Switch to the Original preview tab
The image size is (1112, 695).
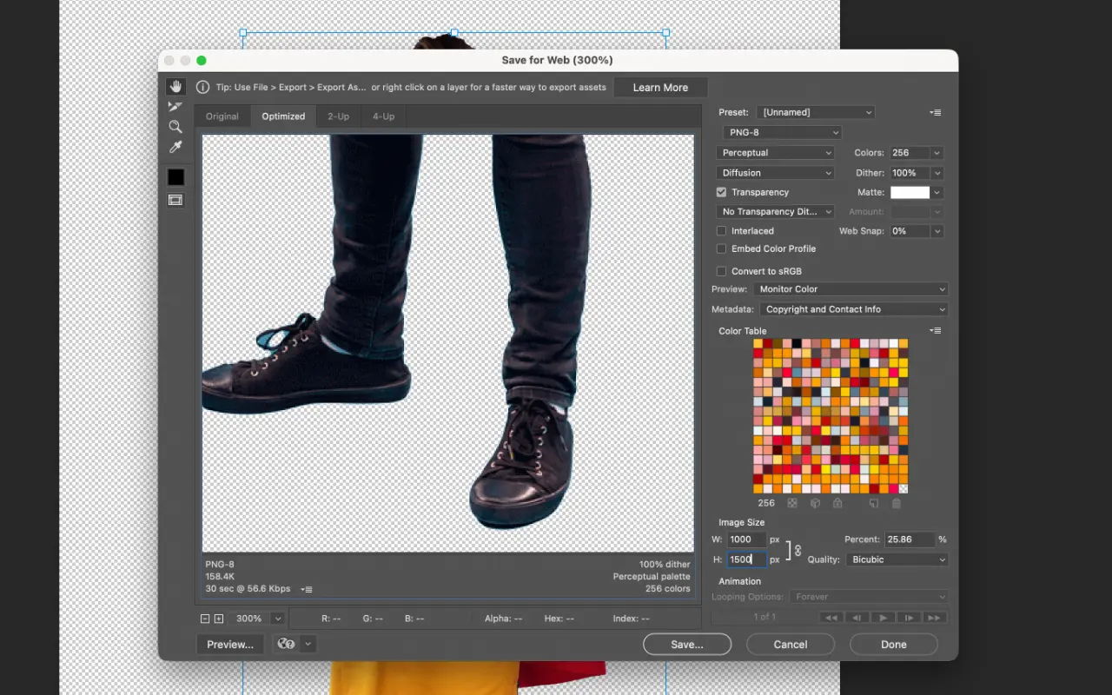pyautogui.click(x=222, y=116)
